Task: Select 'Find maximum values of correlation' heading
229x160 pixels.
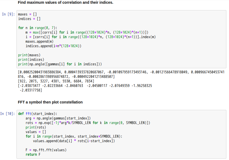Action: click(66, 2)
